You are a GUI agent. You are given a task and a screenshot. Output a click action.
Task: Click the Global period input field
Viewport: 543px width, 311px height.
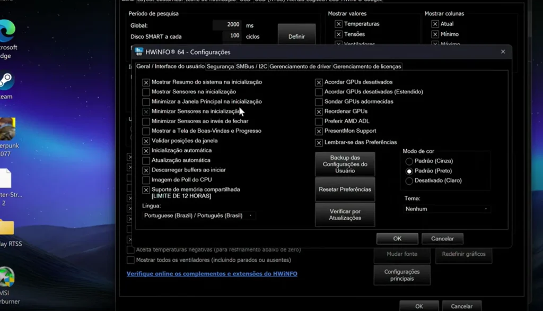click(x=227, y=24)
